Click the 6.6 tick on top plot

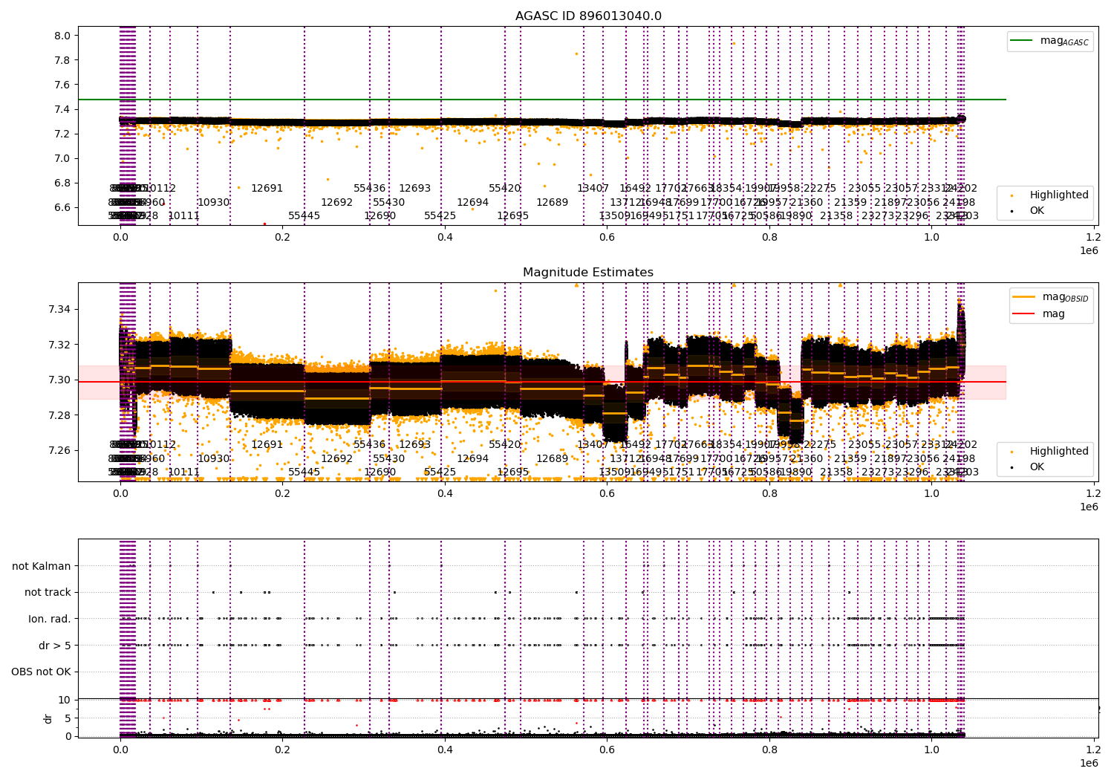coord(62,207)
